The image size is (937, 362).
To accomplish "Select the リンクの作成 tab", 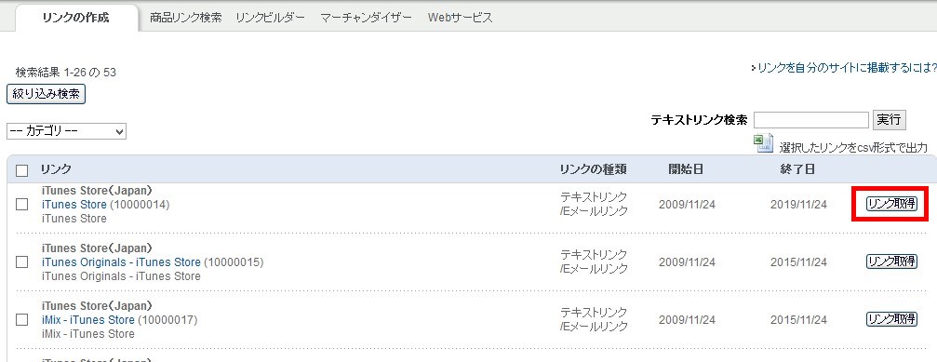I will click(x=76, y=18).
